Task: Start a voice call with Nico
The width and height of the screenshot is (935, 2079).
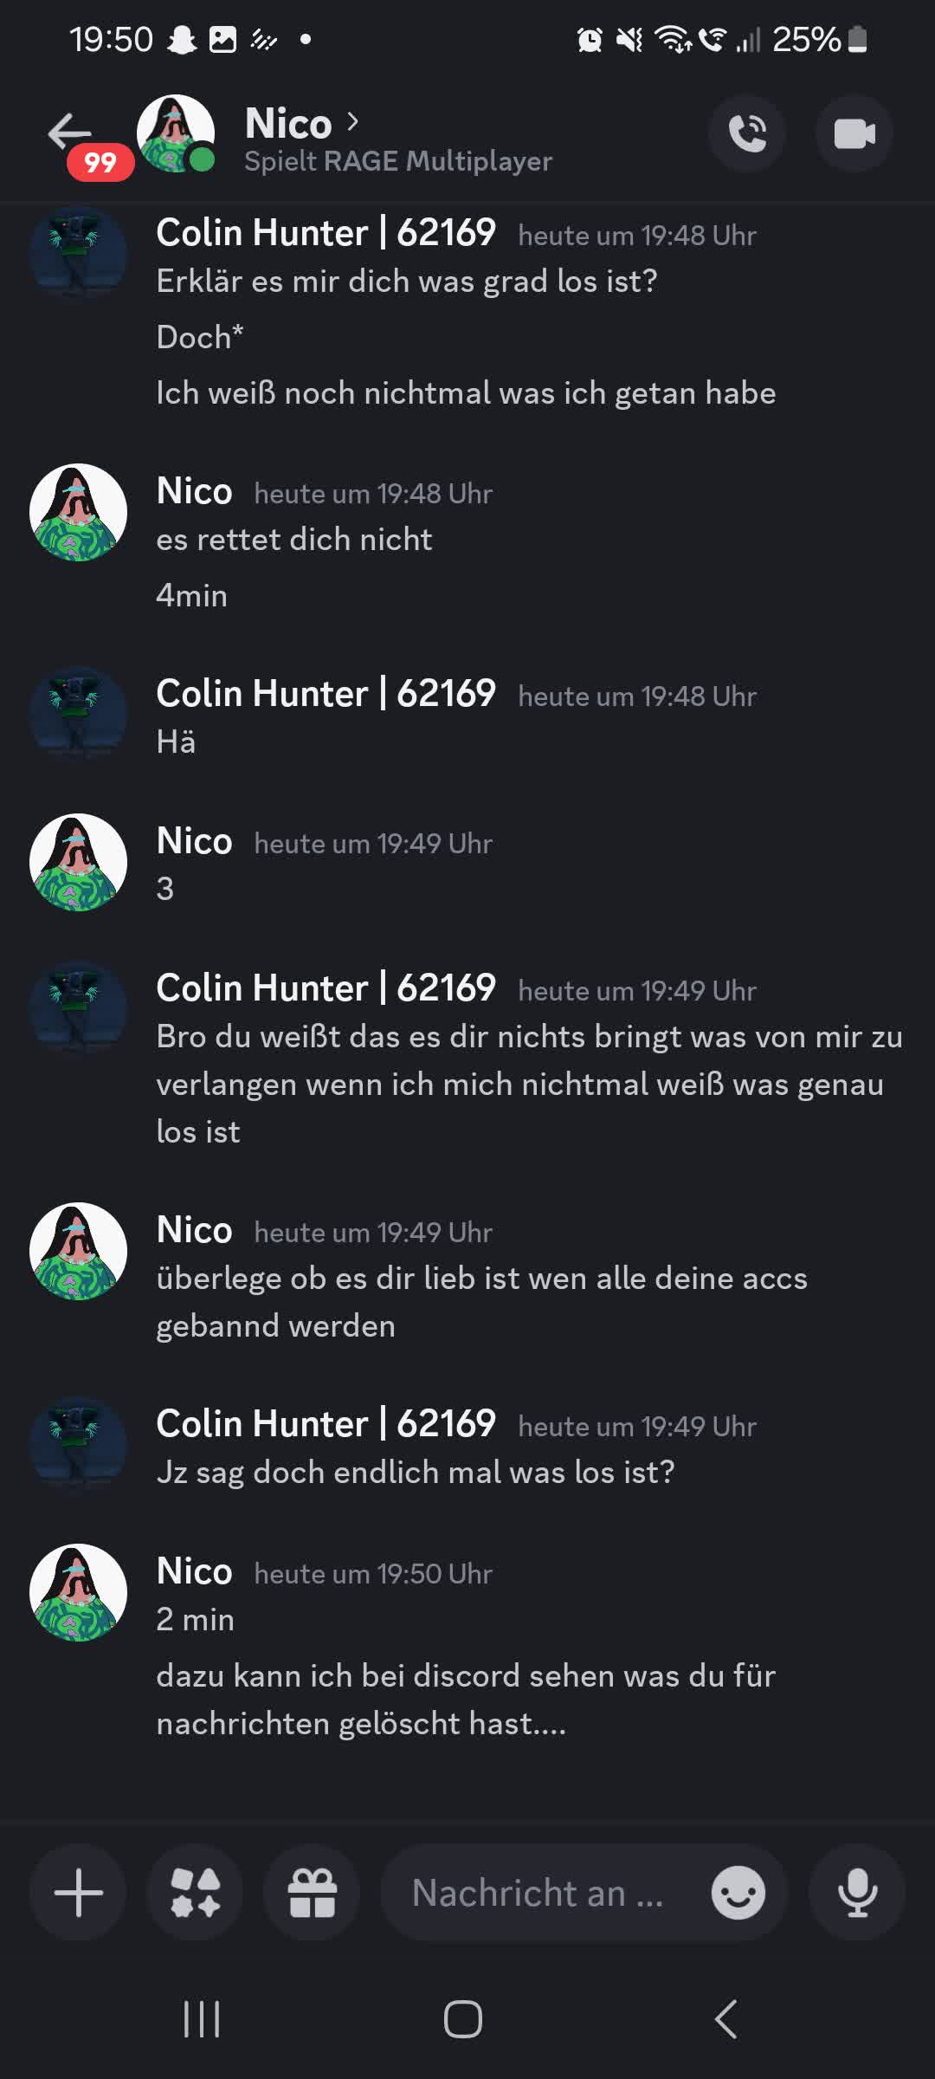Action: click(747, 133)
